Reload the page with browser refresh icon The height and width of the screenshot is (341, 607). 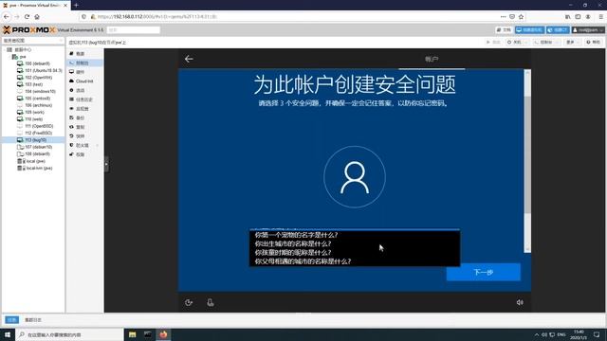coord(27,17)
